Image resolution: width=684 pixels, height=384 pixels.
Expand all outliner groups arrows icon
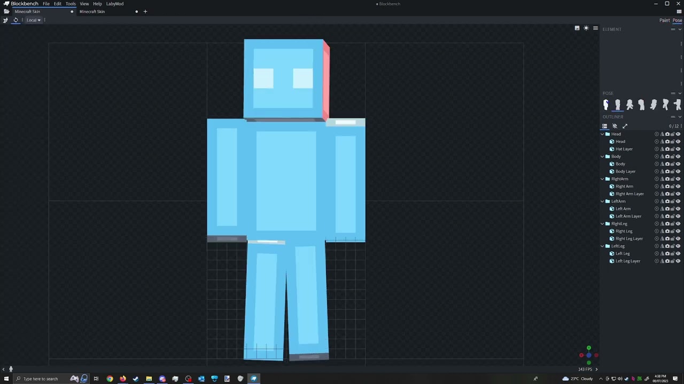point(625,126)
